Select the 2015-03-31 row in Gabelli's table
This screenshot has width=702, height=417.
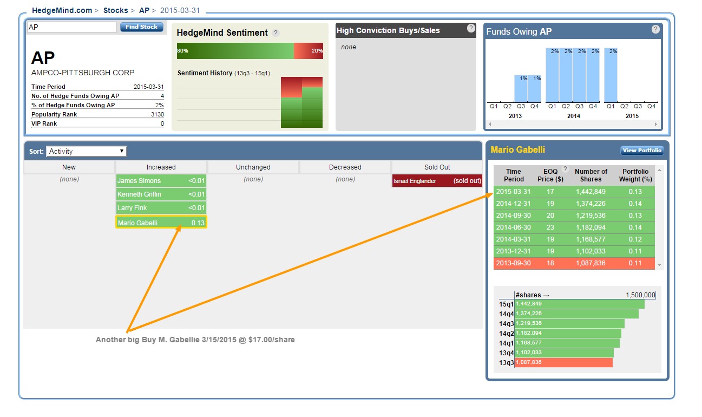point(574,192)
